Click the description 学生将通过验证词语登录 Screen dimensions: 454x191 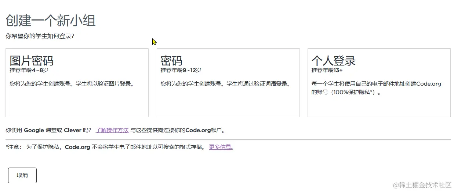coord(259,84)
